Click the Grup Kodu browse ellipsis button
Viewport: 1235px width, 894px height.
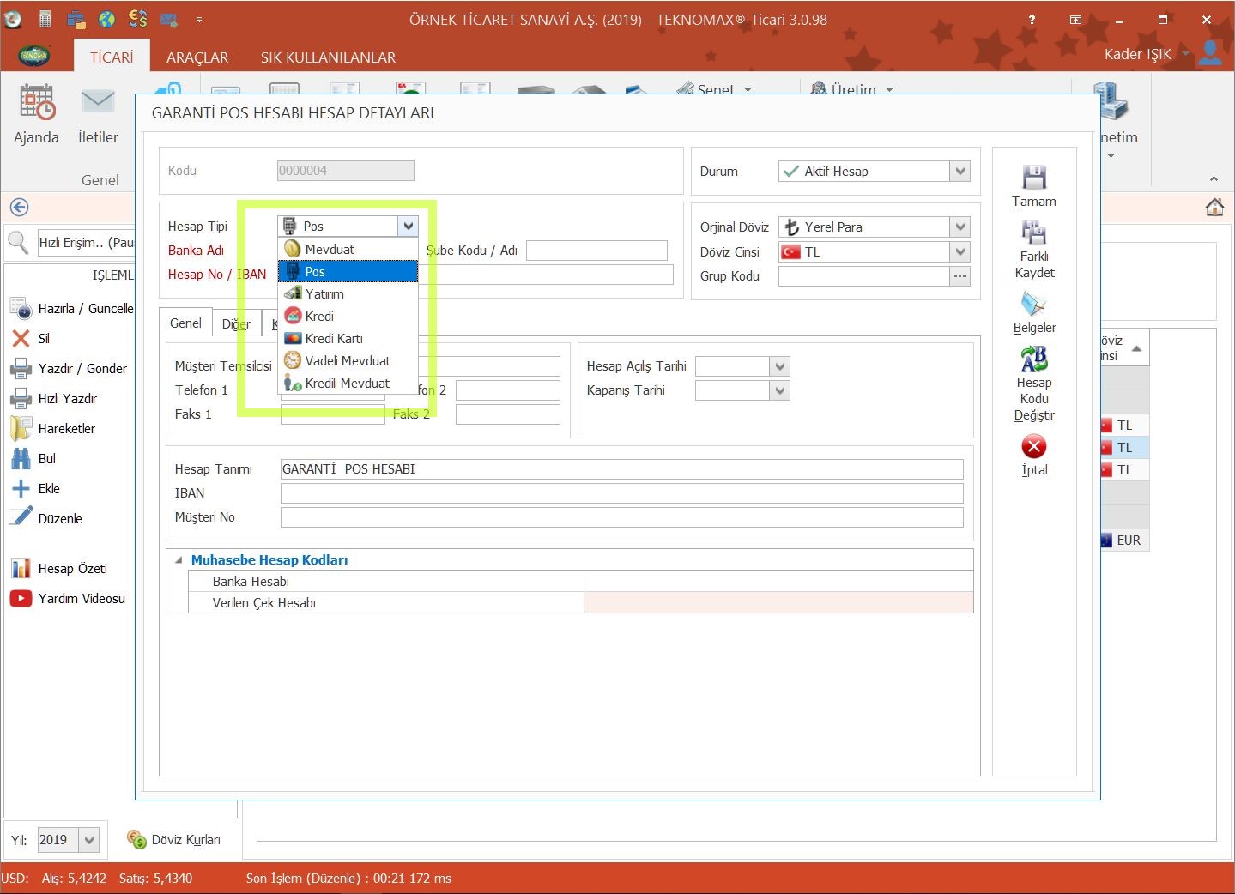click(960, 275)
